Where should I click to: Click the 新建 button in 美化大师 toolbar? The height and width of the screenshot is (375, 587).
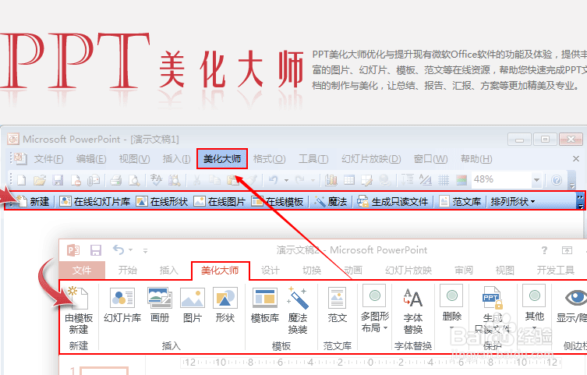[x=33, y=202]
